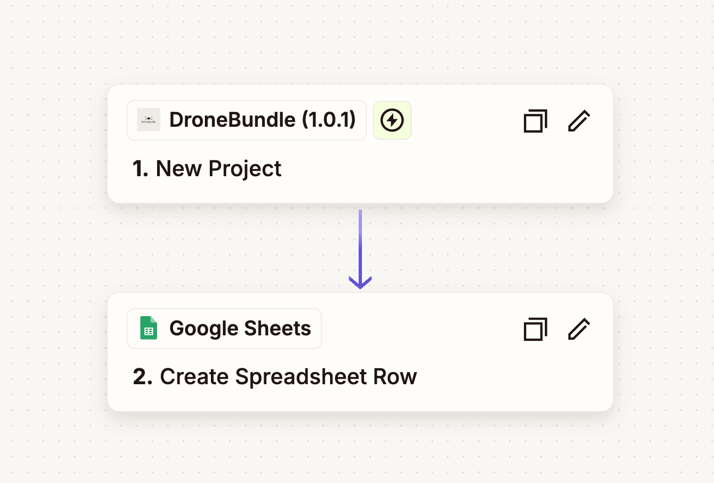This screenshot has width=714, height=483.
Task: Click the copy icon on the DroneBundle step
Action: pos(535,121)
